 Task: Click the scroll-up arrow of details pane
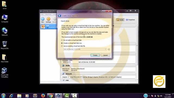pos(137,25)
